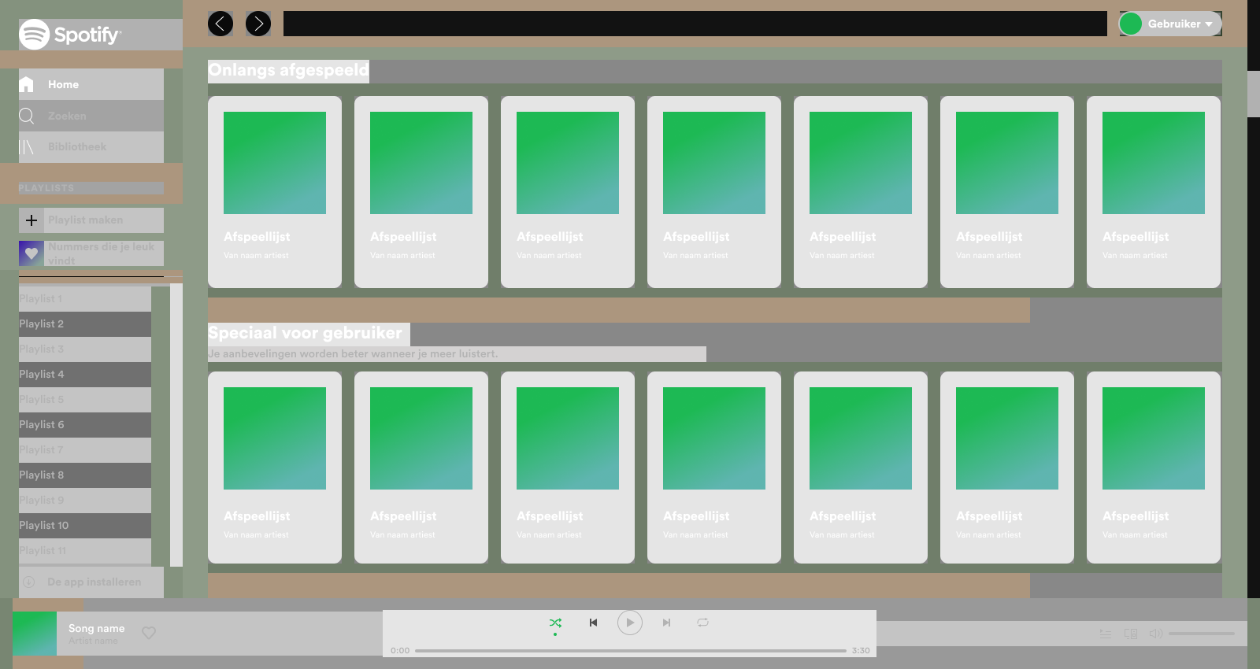This screenshot has width=1260, height=669.
Task: Open Zoeken in the sidebar
Action: pyautogui.click(x=66, y=116)
